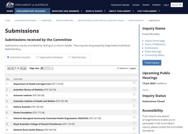This screenshot has width=188, height=134.
Task: Open the Parliamentary Business nav item
Action: [31, 11]
